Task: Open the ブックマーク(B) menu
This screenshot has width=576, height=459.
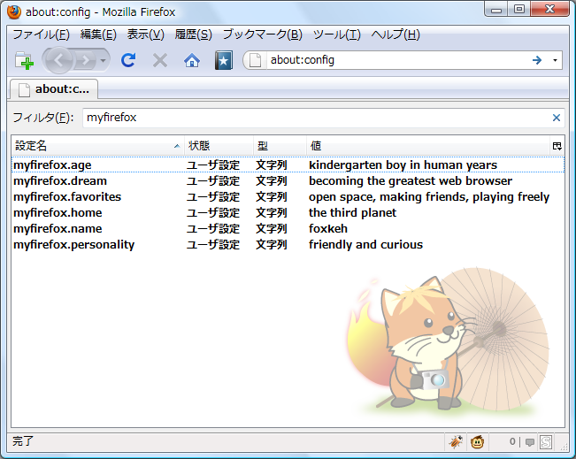Action: pos(262,34)
